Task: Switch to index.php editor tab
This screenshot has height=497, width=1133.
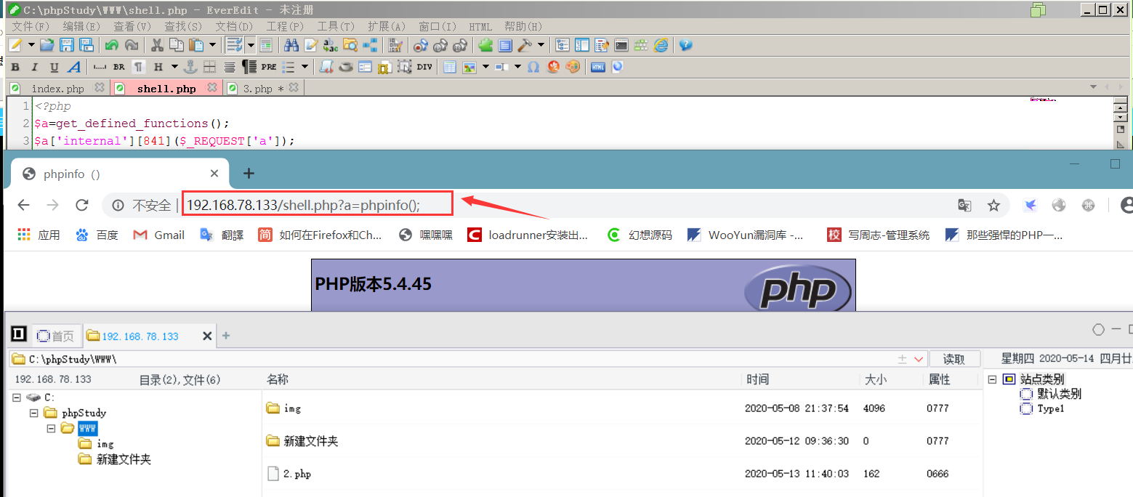Action: 57,89
